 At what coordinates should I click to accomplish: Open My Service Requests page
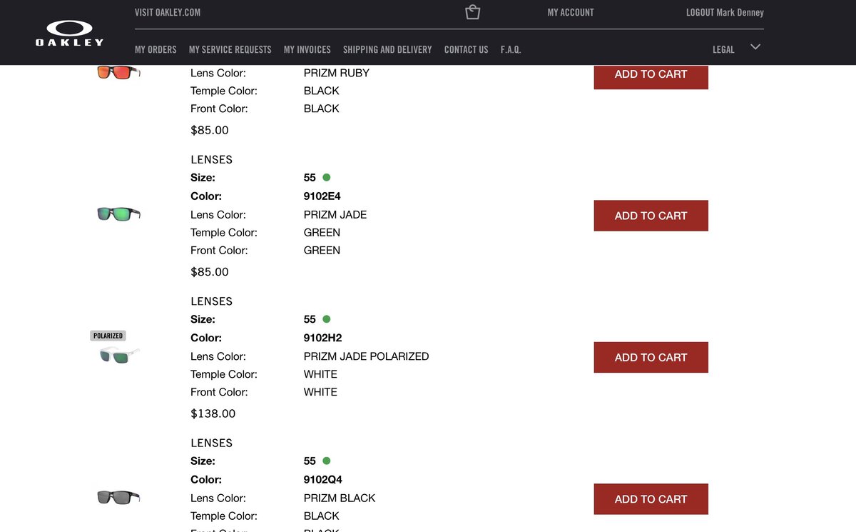pos(230,49)
